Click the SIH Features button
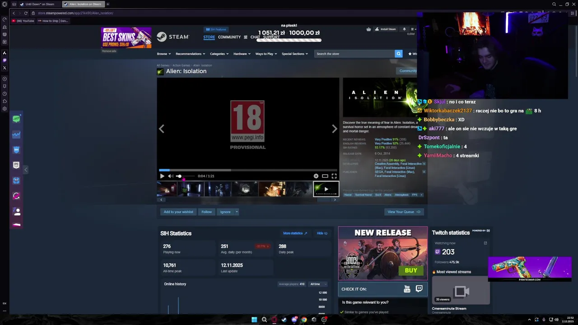Viewport: 578px width, 325px height. click(216, 29)
